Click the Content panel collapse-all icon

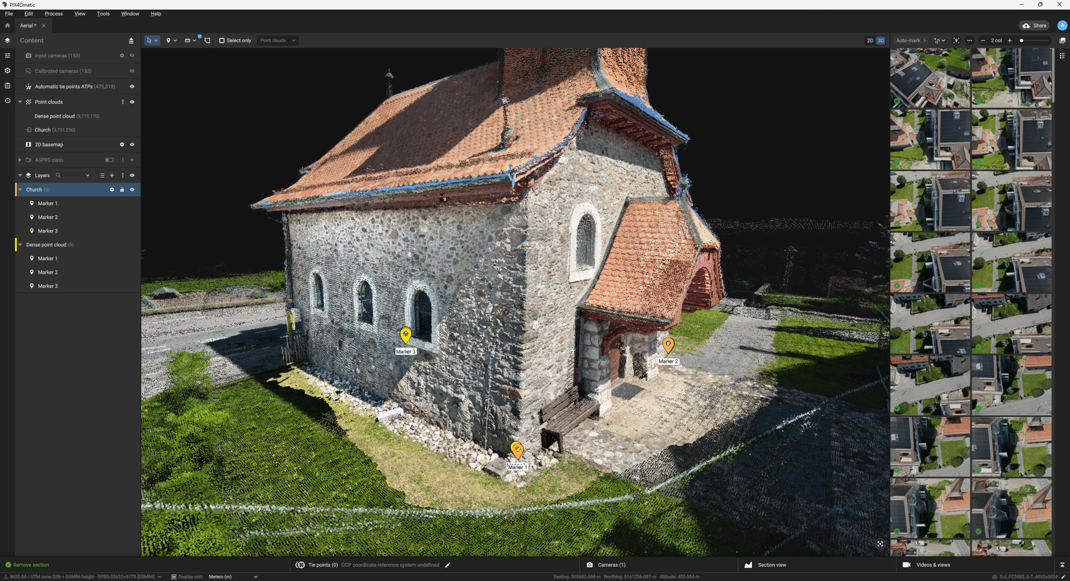pyautogui.click(x=131, y=40)
